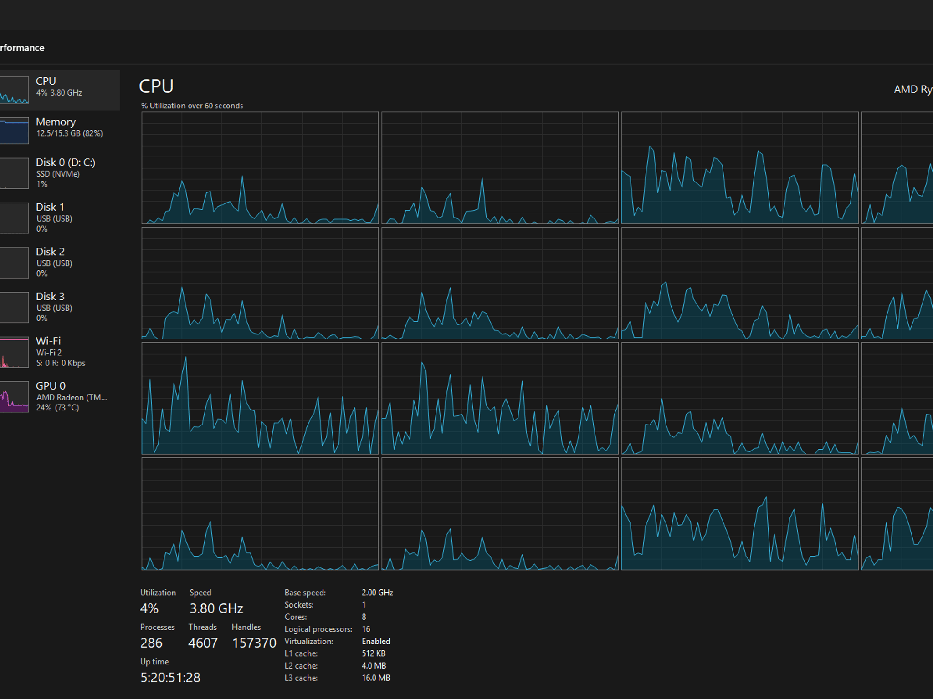933x699 pixels.
Task: Click the Cores label
Action: 296,617
